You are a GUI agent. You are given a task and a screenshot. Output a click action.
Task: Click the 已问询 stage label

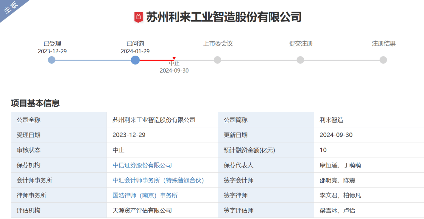(135, 44)
